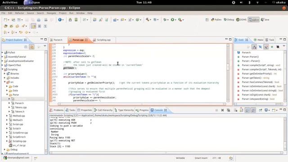This screenshot has width=288, height=162.
Task: Switch to the Call Hierarchy tab
Action: pos(103,110)
